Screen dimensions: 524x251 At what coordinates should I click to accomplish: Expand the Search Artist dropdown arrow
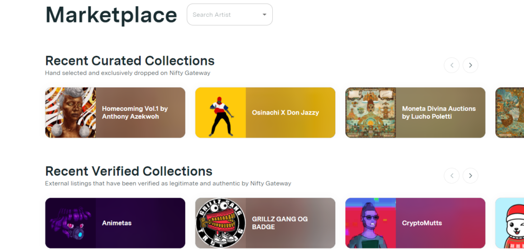(265, 15)
